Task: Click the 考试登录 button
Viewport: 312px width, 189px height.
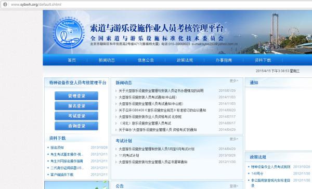Action: [x=76, y=116]
